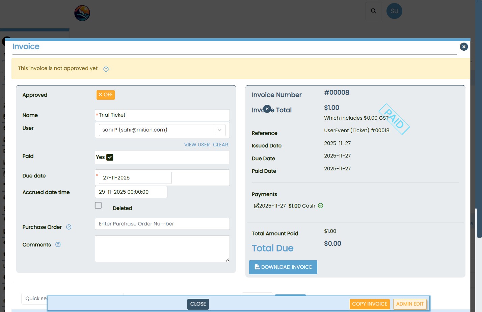
Task: Click the Enter Purchase Order Number field
Action: 162,224
